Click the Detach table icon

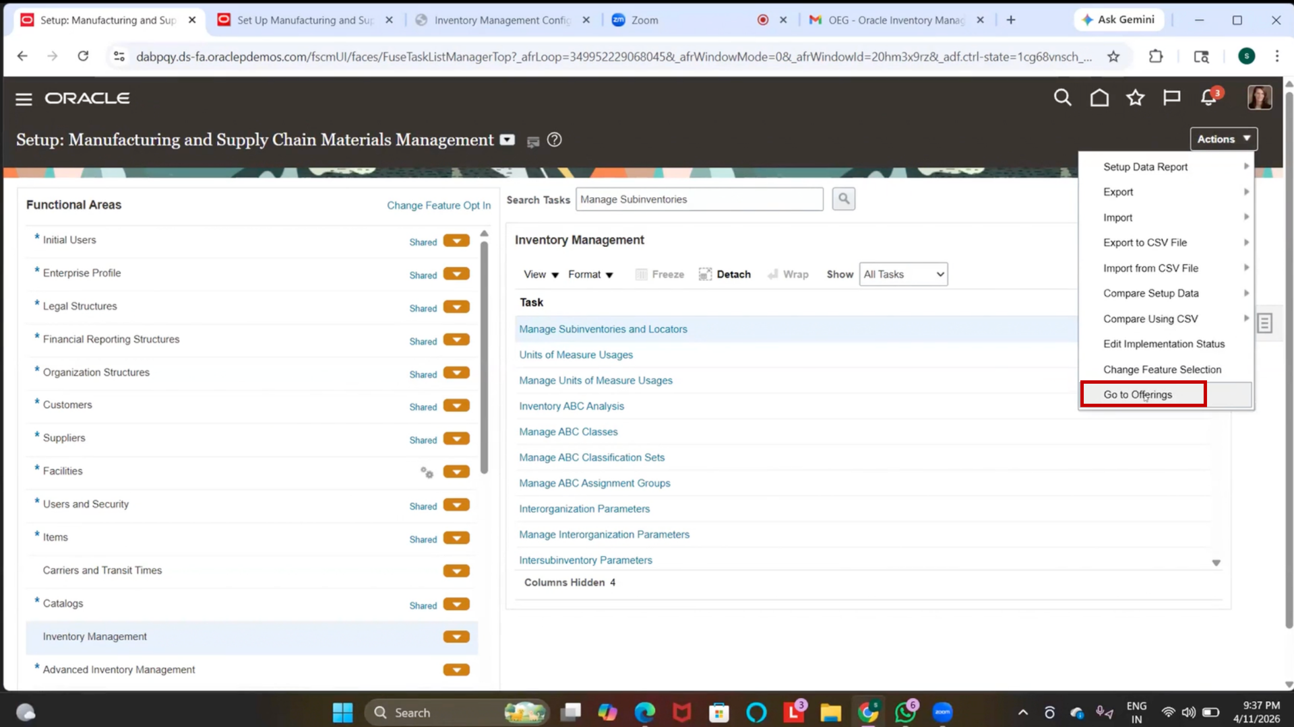[x=705, y=274]
